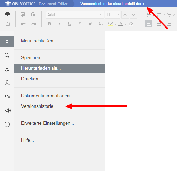177x171 pixels.
Task: Open paragraph shading dropdown arrow
Action: (x=136, y=24)
